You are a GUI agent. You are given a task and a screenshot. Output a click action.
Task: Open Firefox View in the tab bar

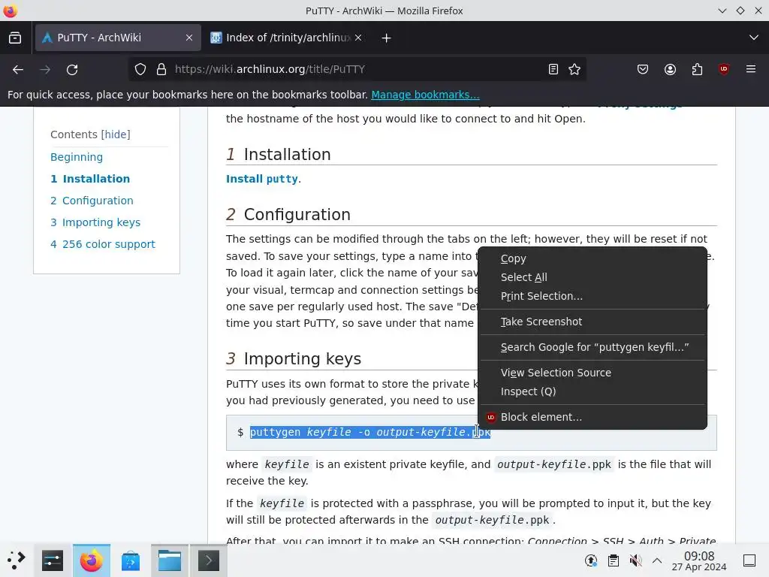(x=15, y=38)
